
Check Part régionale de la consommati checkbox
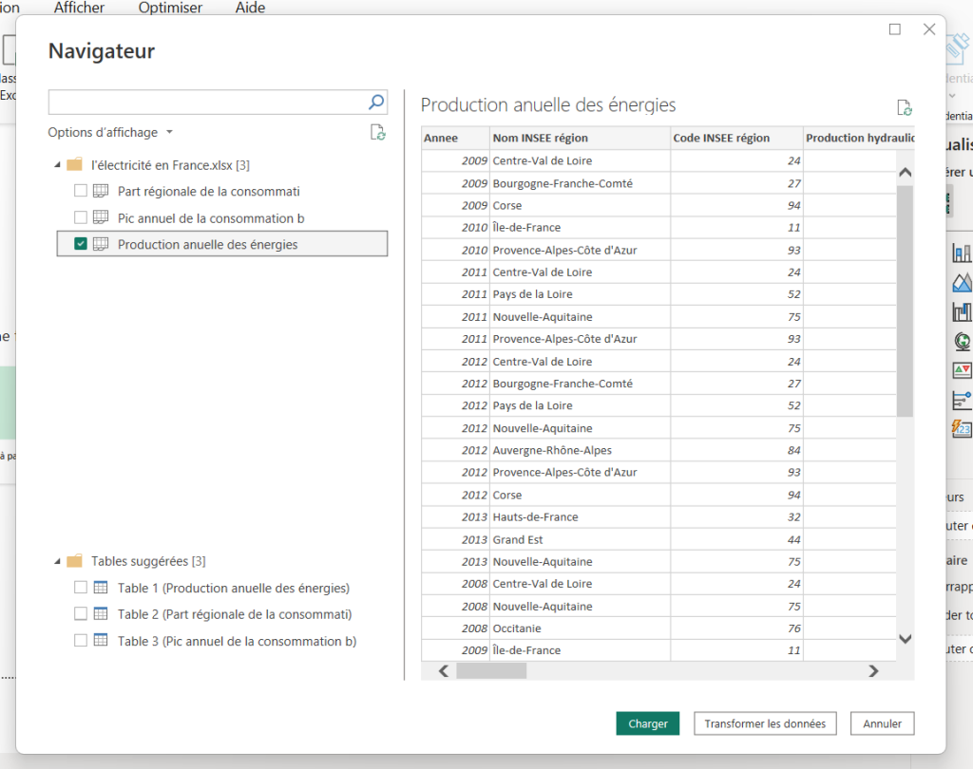81,191
